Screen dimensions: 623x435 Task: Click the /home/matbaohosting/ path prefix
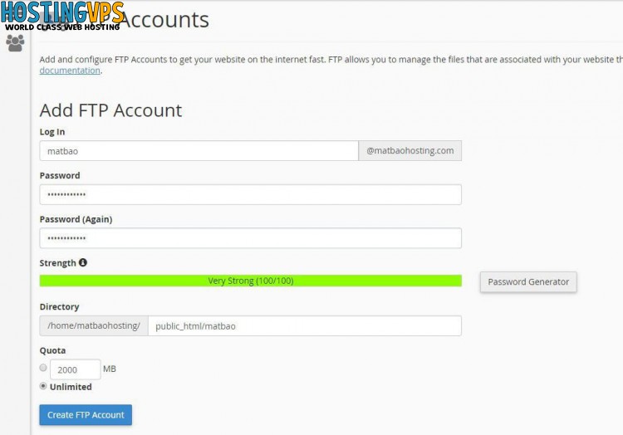94,326
